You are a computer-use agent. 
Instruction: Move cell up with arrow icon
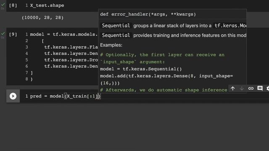pos(232,89)
